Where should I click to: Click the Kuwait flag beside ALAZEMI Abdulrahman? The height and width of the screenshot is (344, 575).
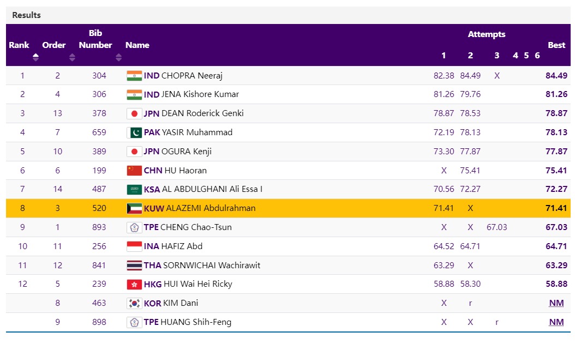[x=134, y=208]
